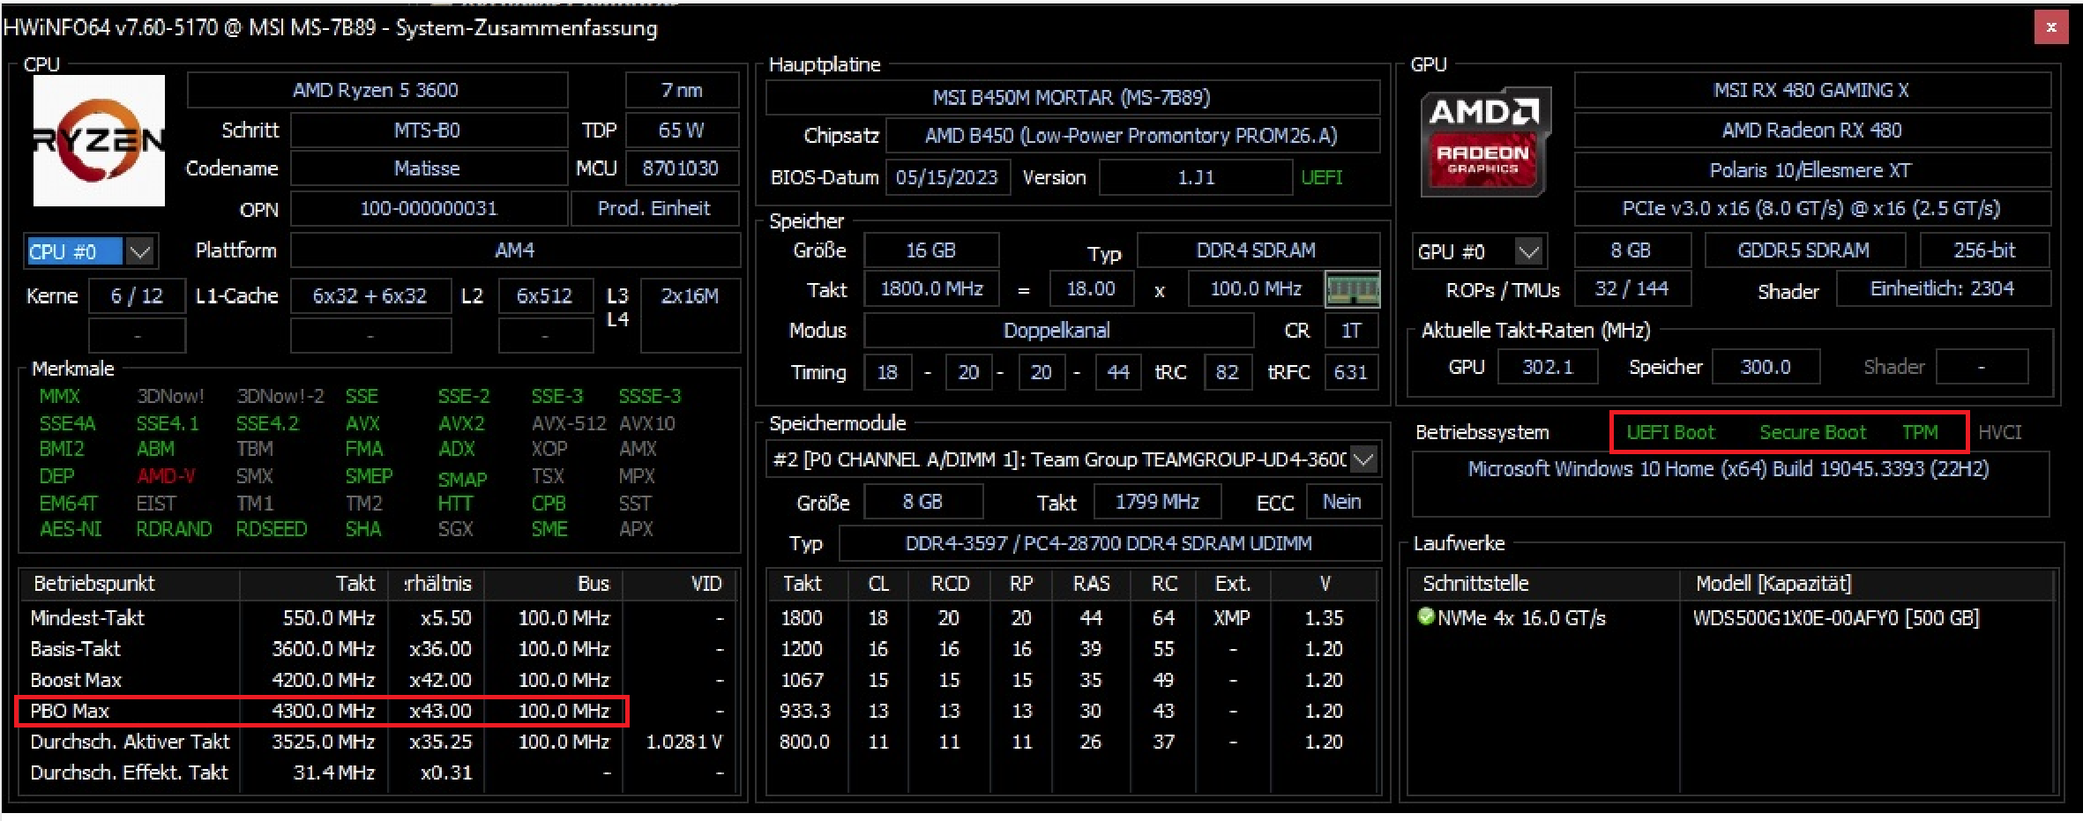Expand the memory module selection dropdown
Screen dimensions: 2083x821
1363,459
